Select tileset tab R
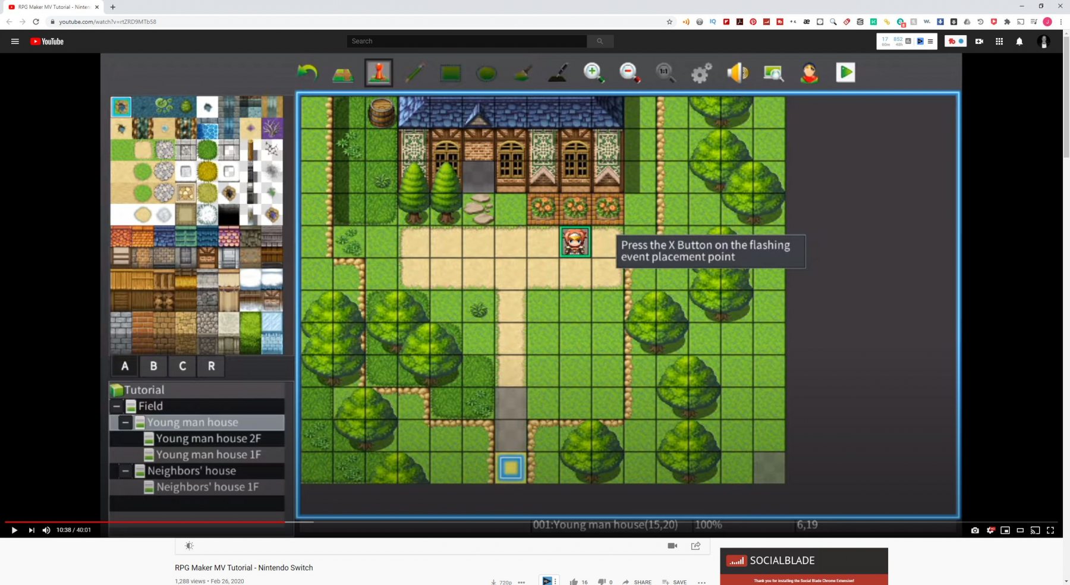Viewport: 1070px width, 585px height. click(x=211, y=366)
